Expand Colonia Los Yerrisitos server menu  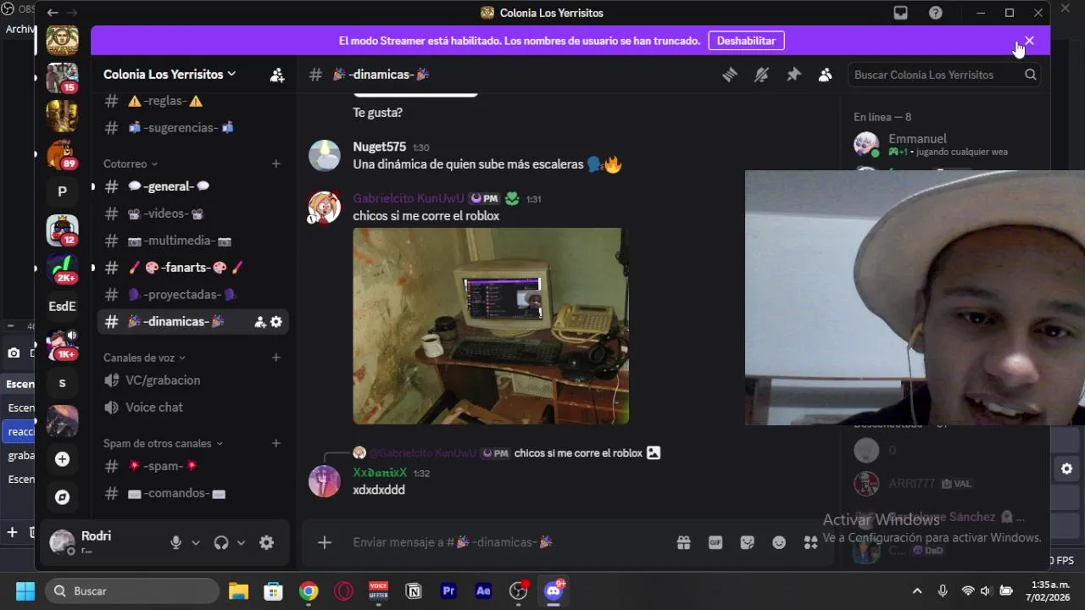(170, 75)
